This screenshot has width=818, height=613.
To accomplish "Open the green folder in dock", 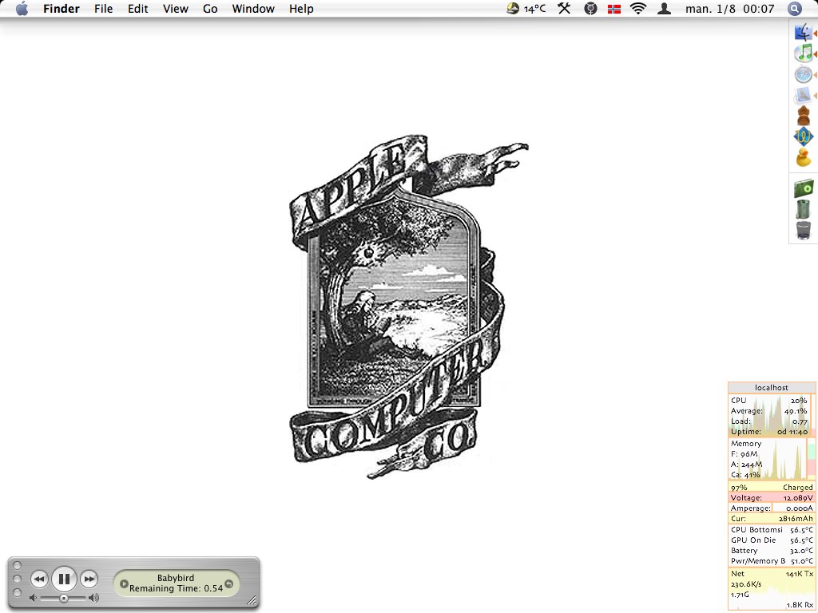I will coord(804,188).
